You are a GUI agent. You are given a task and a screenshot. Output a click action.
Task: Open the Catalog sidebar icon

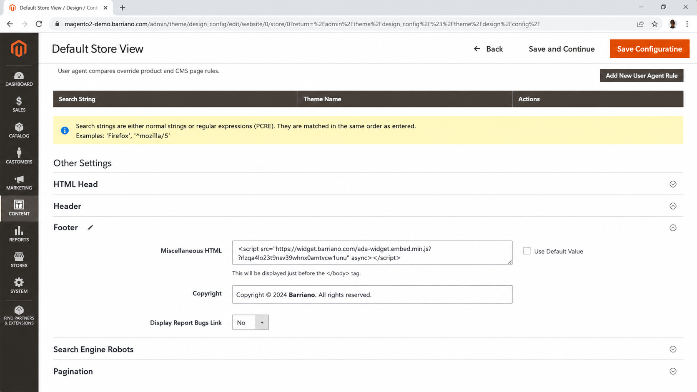pos(19,127)
